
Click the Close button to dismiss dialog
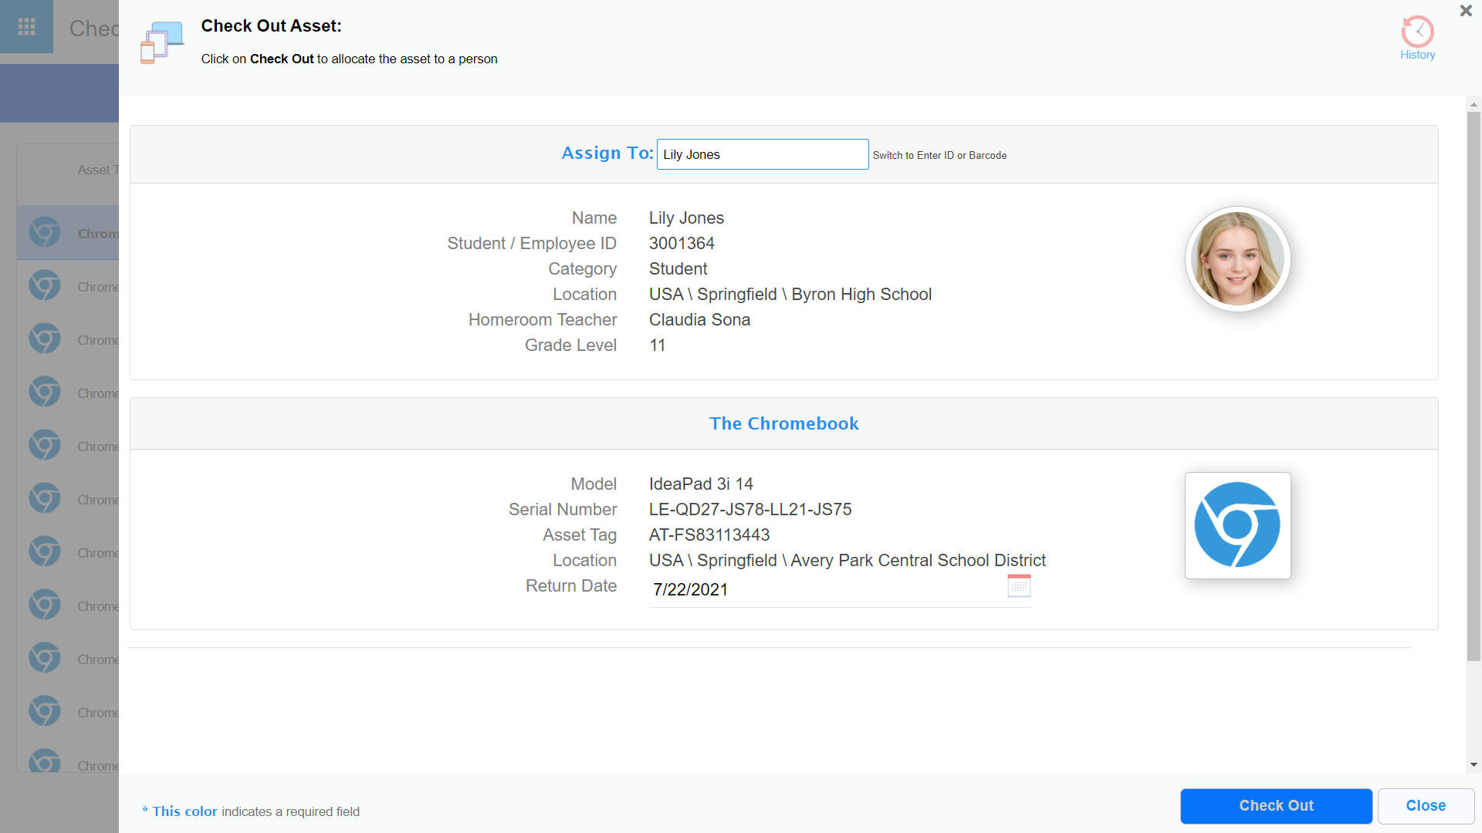(1425, 805)
